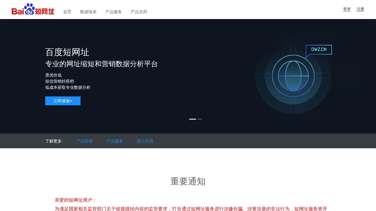Click the 百度短网址 banner heading
Screen dimensions: 376x211
[x=67, y=52]
